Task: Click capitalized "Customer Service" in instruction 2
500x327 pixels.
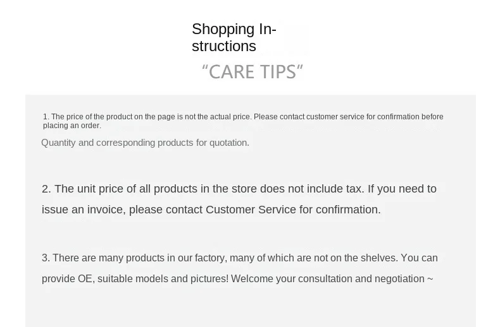Action: click(251, 210)
